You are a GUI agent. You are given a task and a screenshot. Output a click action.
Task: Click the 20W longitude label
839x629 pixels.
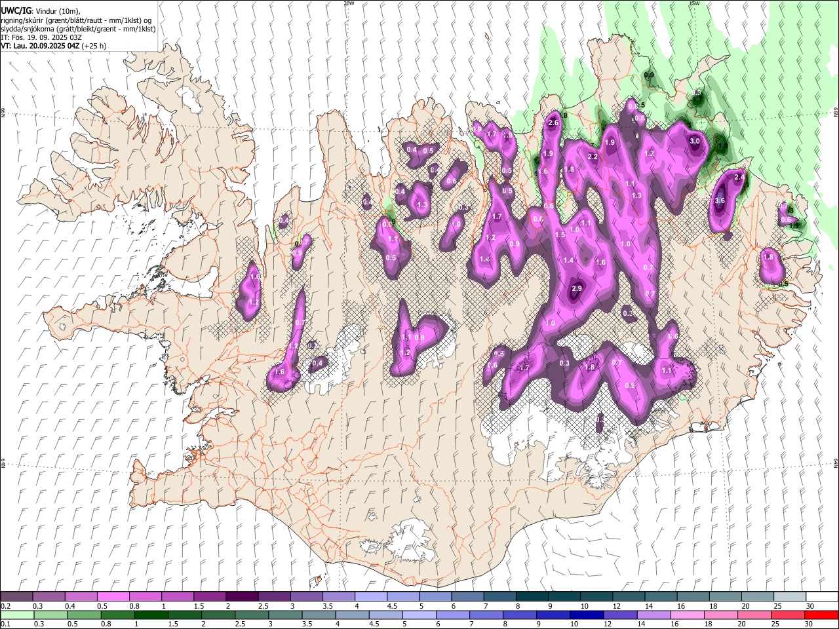coord(349,3)
